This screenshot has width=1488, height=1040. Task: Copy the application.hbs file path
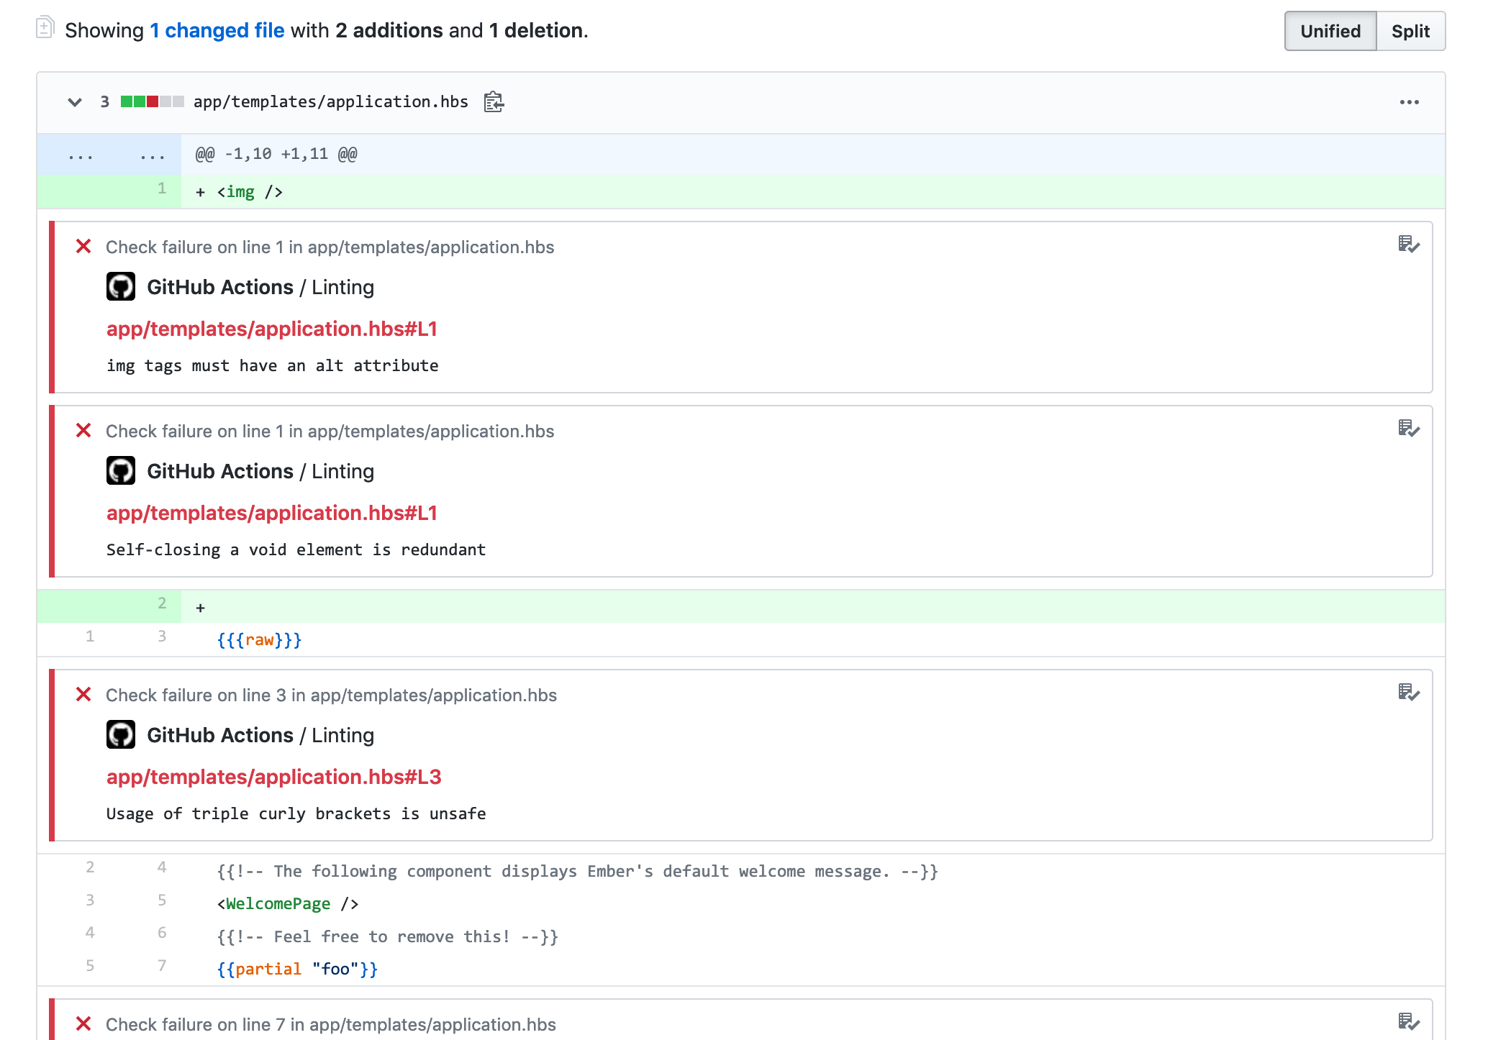point(494,102)
